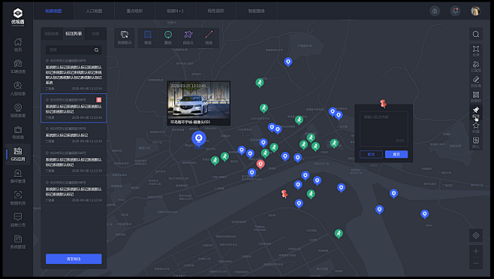494x279 pixels.
Task: Switch to the 人口地图 tab
Action: click(x=94, y=11)
